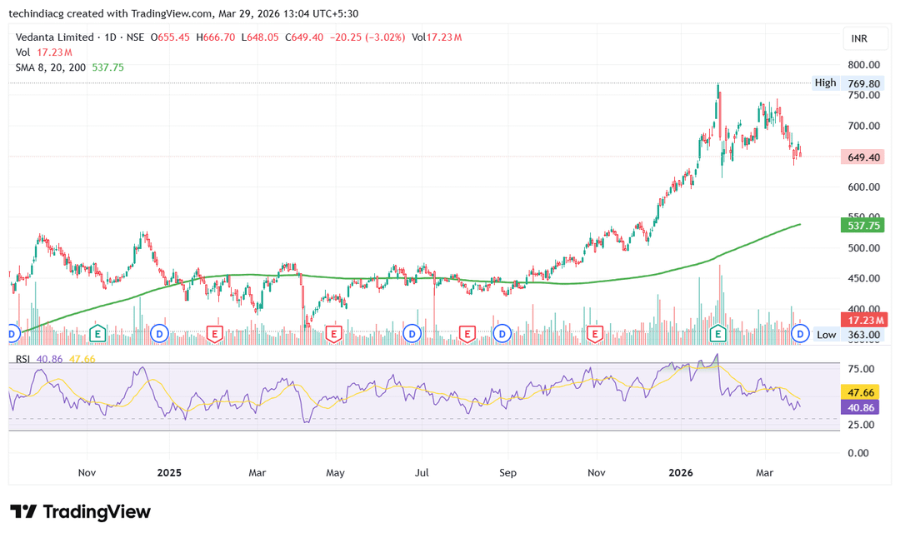Open the red E earnings marker between 2025 and Mar
Screen dimensions: 900x538
215,333
